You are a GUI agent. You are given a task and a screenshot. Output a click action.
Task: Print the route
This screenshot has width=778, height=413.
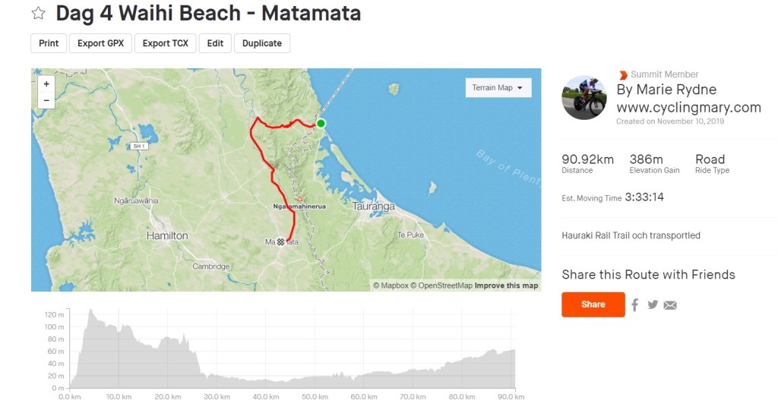tap(49, 43)
